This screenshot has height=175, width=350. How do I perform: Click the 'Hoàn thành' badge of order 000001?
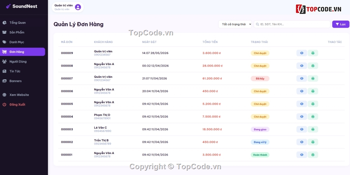point(260,154)
